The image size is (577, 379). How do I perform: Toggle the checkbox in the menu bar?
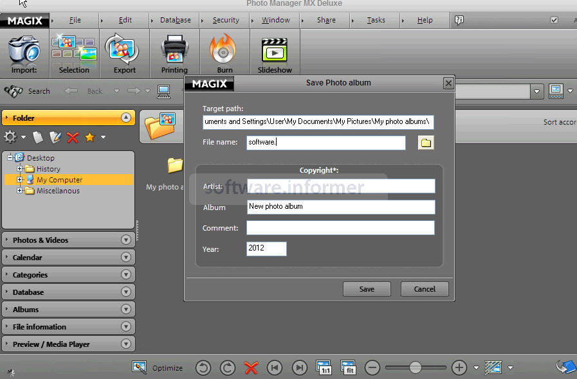point(554,20)
